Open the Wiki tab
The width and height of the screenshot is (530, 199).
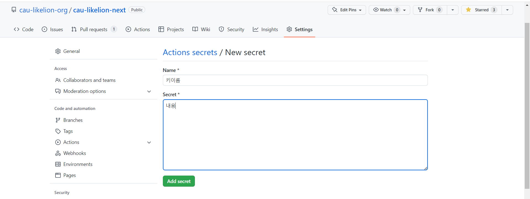coord(201,29)
